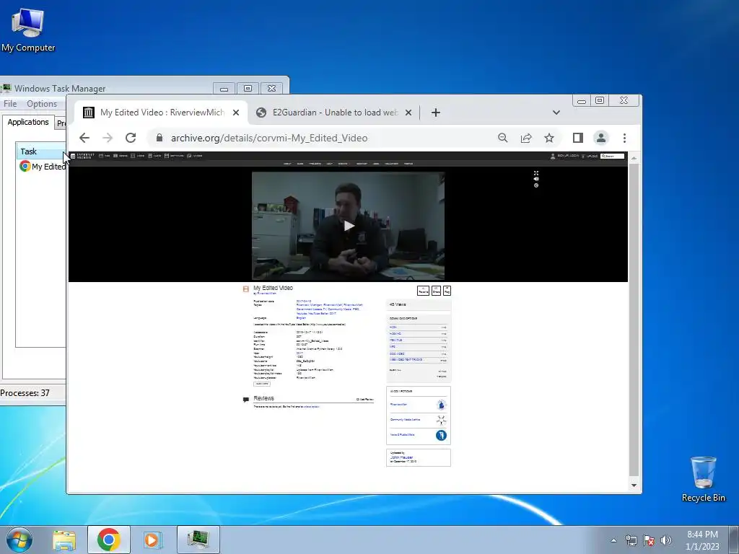Open the system tray volume icon
Viewport: 739px width, 554px height.
click(x=666, y=540)
